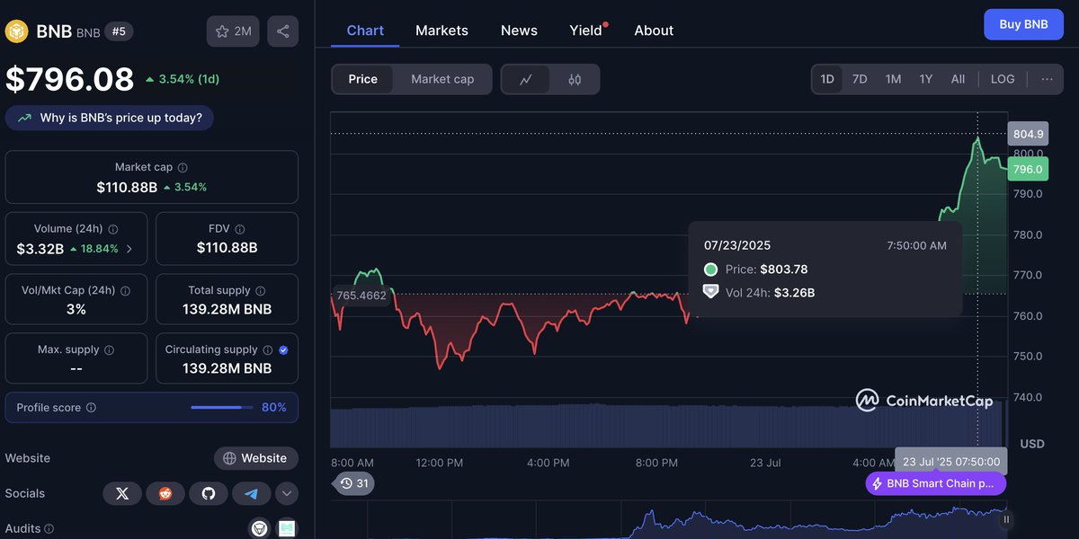Set chart range to All
1079x539 pixels.
pos(959,79)
